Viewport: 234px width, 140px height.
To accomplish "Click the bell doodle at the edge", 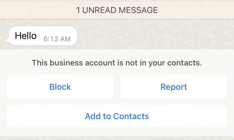I will (x=227, y=38).
